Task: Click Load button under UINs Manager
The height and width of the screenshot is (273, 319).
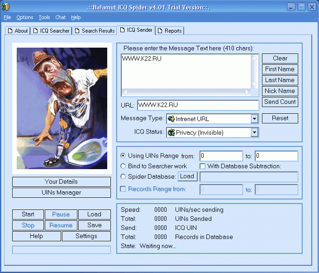Action: click(x=95, y=214)
